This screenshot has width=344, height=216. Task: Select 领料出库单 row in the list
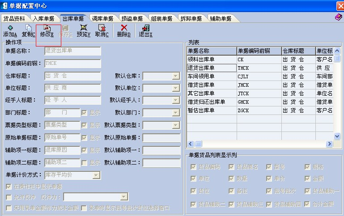211,59
